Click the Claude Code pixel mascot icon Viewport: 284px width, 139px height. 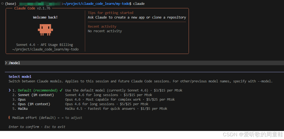coord(45,30)
